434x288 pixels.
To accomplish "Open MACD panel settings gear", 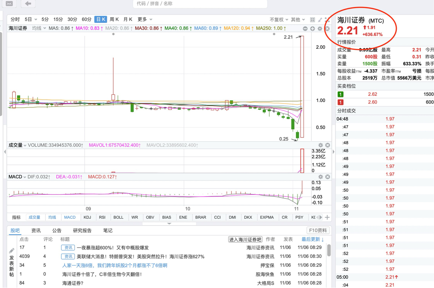I will click(x=320, y=177).
